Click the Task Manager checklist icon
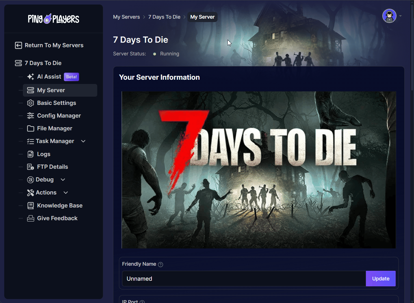 (31, 141)
